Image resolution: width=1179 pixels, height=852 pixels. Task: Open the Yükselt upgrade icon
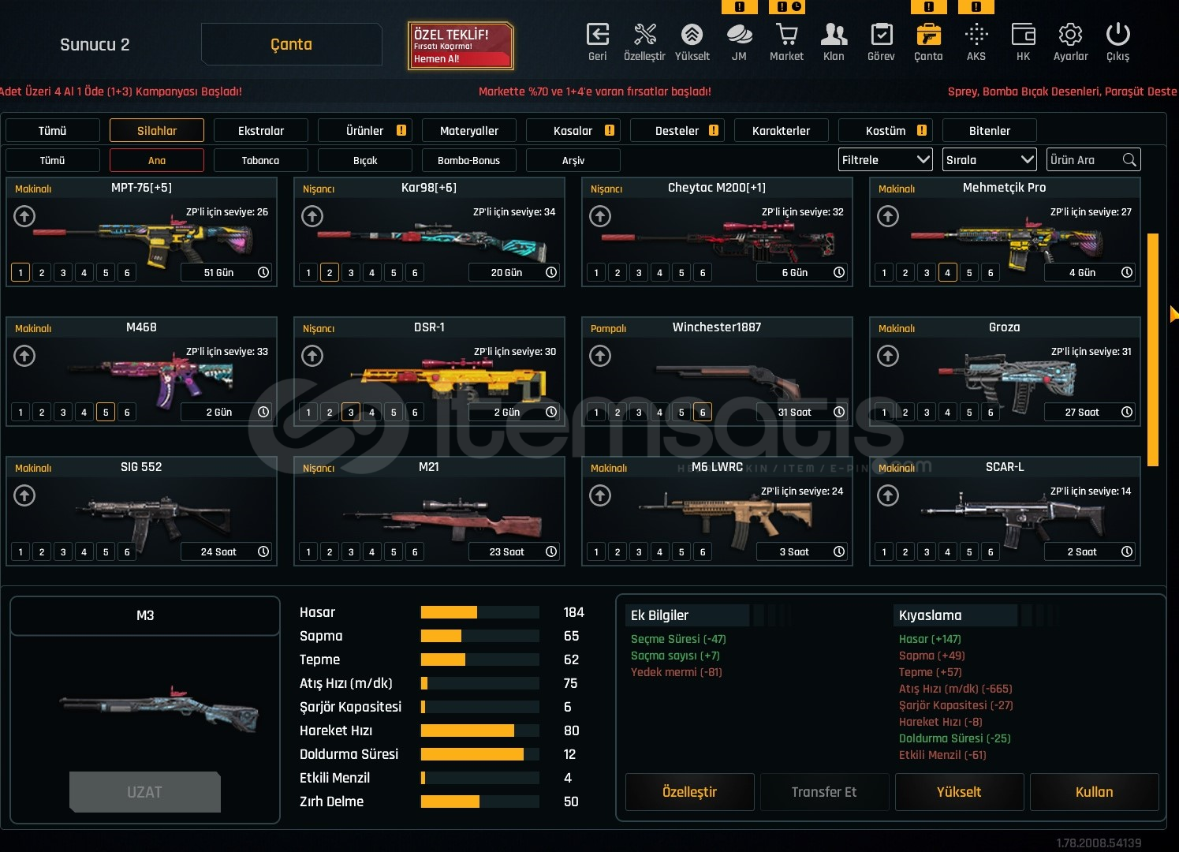[692, 35]
